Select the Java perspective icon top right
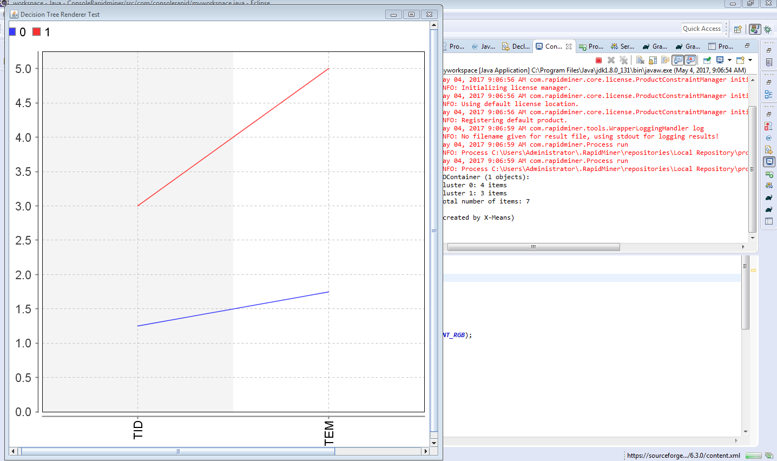The height and width of the screenshot is (461, 777). pyautogui.click(x=755, y=29)
